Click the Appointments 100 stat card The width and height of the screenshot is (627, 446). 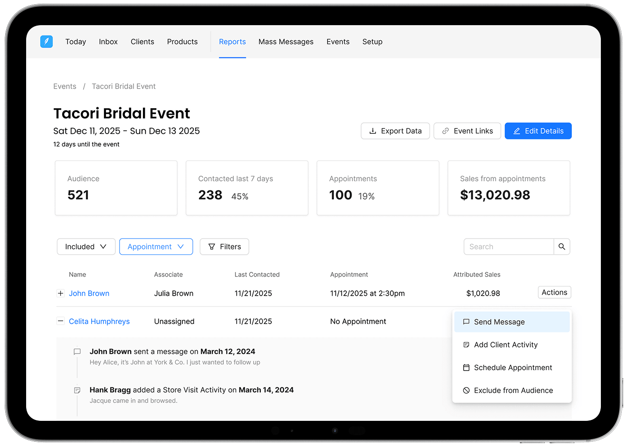(378, 188)
